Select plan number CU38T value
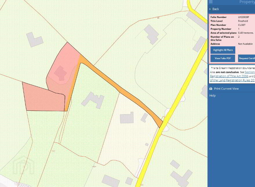The image size is (255, 187). coord(242,25)
